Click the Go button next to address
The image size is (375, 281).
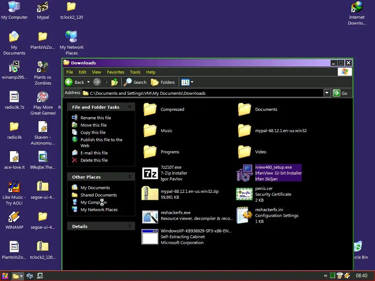point(340,93)
